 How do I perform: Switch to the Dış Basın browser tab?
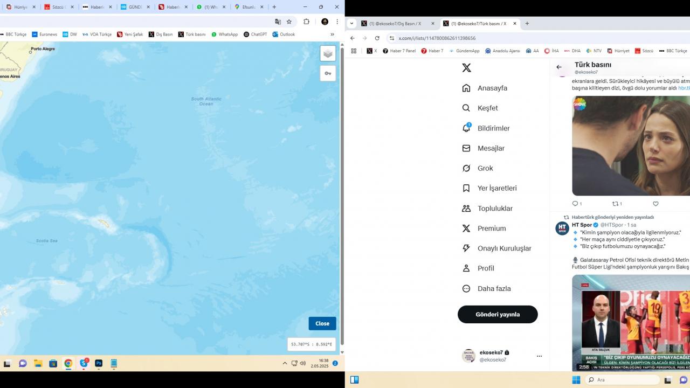(398, 23)
